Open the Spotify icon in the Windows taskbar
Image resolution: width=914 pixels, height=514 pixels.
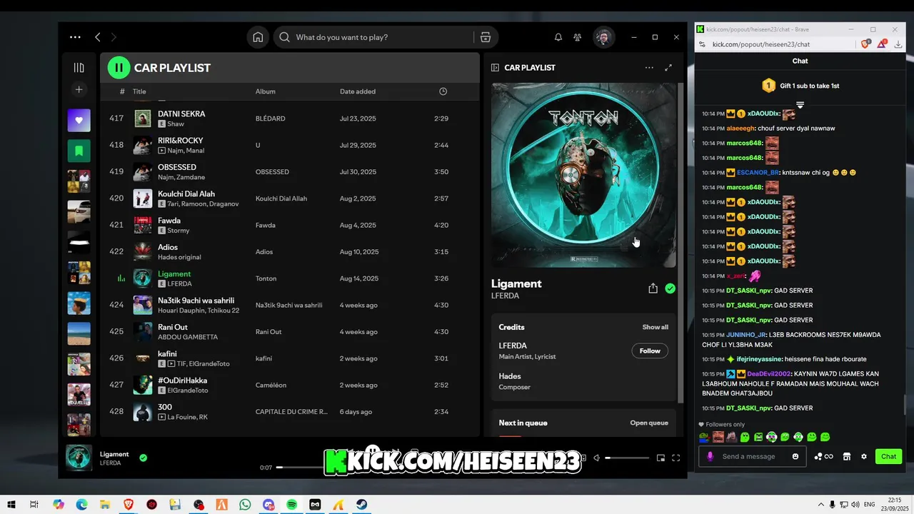pyautogui.click(x=291, y=505)
